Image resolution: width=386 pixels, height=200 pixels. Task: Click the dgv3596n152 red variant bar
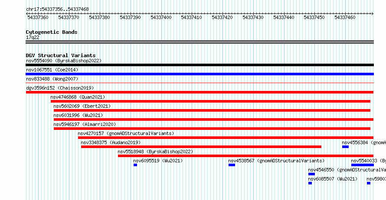[200, 92]
